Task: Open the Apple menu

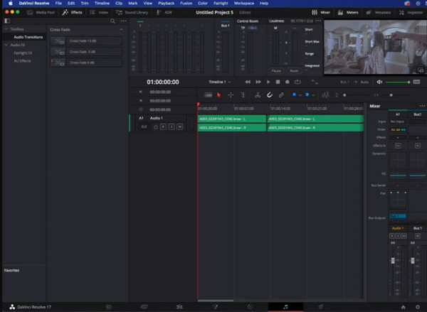Action: click(11, 4)
